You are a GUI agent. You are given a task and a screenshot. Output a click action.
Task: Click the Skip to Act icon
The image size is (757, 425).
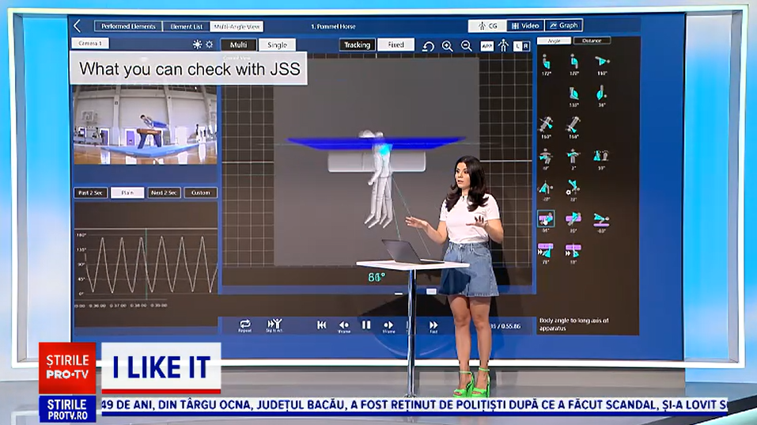coord(274,325)
